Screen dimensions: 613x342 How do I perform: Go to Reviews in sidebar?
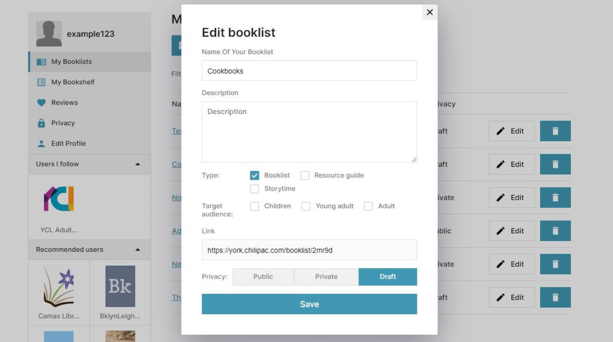(x=89, y=102)
